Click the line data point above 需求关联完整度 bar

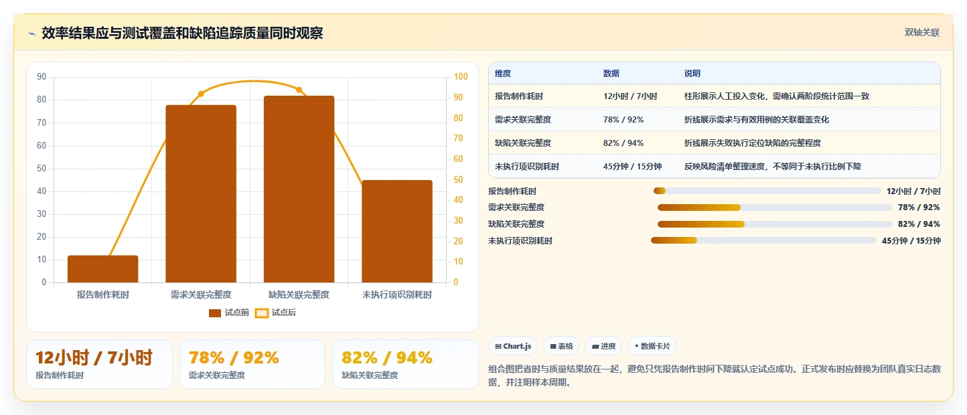tap(201, 94)
